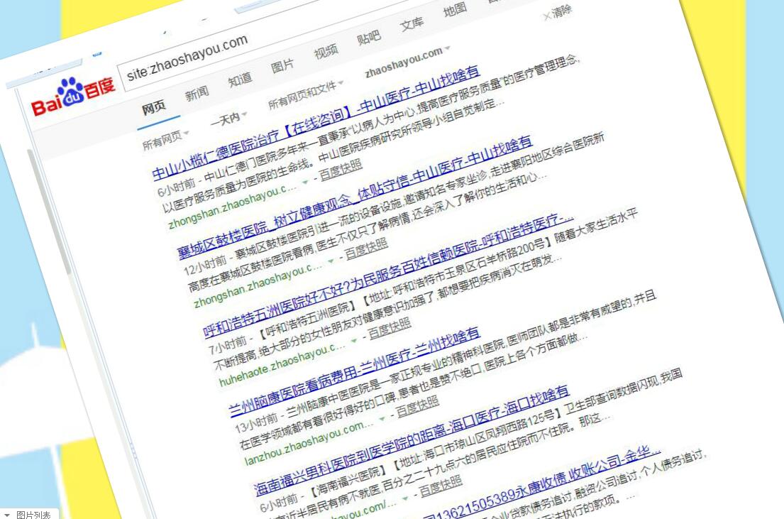Click the 13小时前 timestamp text
This screenshot has height=519, width=784.
pyautogui.click(x=257, y=423)
